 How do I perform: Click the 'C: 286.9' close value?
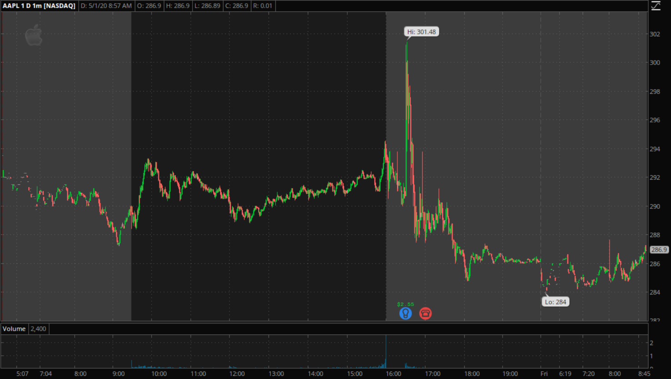[x=237, y=6]
